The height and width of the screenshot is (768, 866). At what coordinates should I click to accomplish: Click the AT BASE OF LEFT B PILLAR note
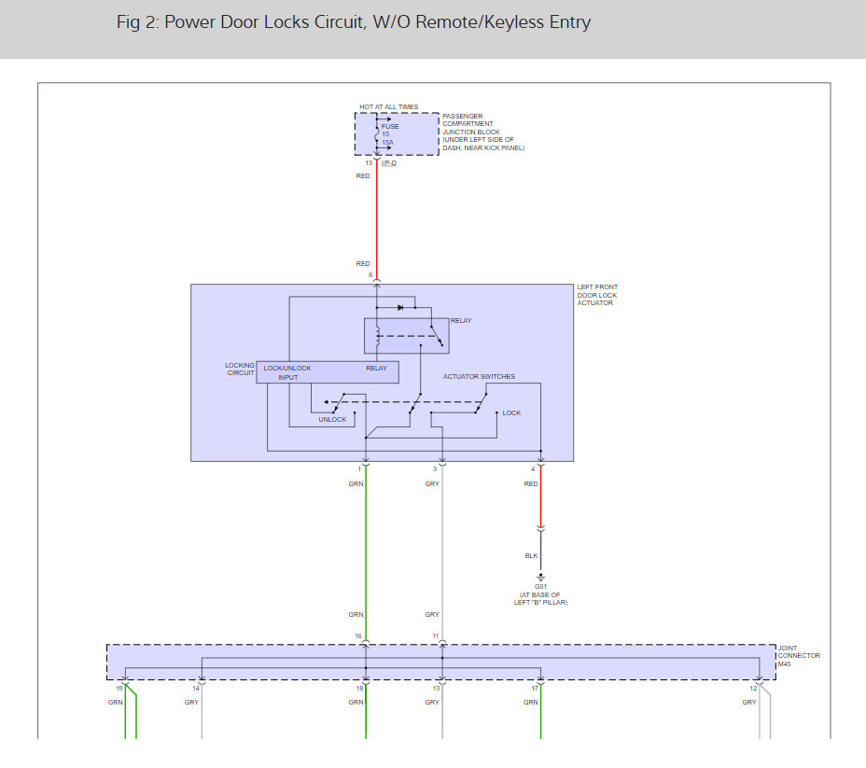pyautogui.click(x=540, y=599)
